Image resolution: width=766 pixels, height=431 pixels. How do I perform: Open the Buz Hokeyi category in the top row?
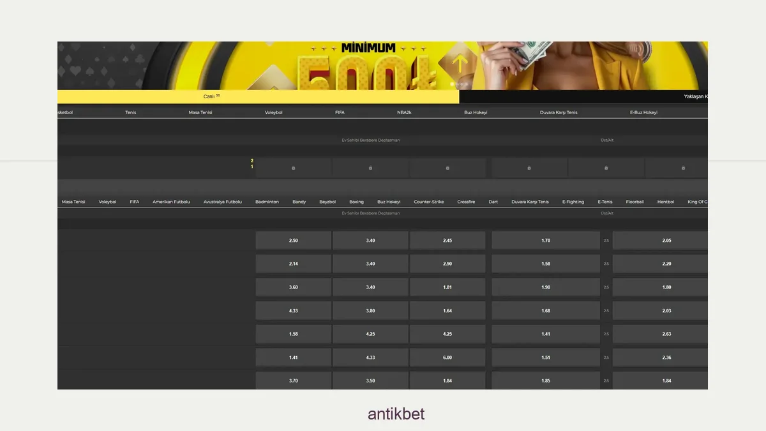[x=476, y=112]
